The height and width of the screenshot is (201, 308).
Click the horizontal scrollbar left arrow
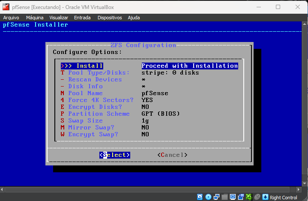tap(2, 189)
